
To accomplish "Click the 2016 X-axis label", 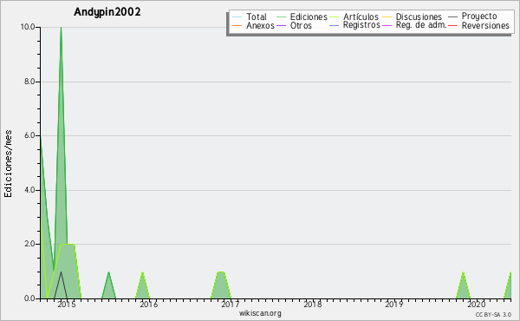I will (x=148, y=305).
